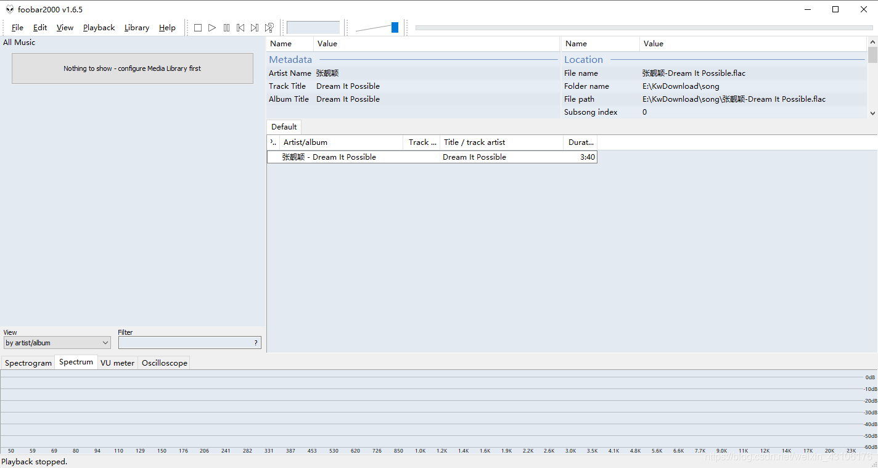This screenshot has width=878, height=468.
Task: Select the playlist row '张靓颖 - Dream It Possible'
Action: coord(432,157)
